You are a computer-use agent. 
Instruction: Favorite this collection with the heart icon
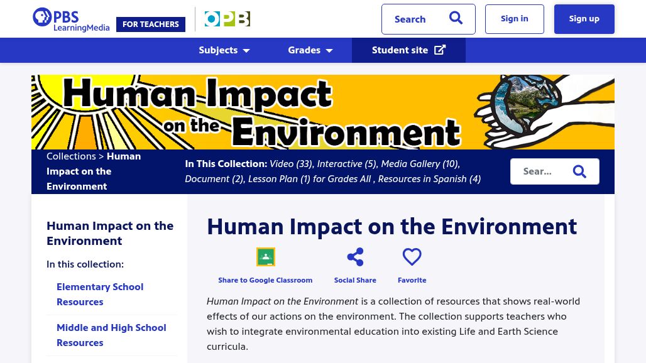click(412, 257)
